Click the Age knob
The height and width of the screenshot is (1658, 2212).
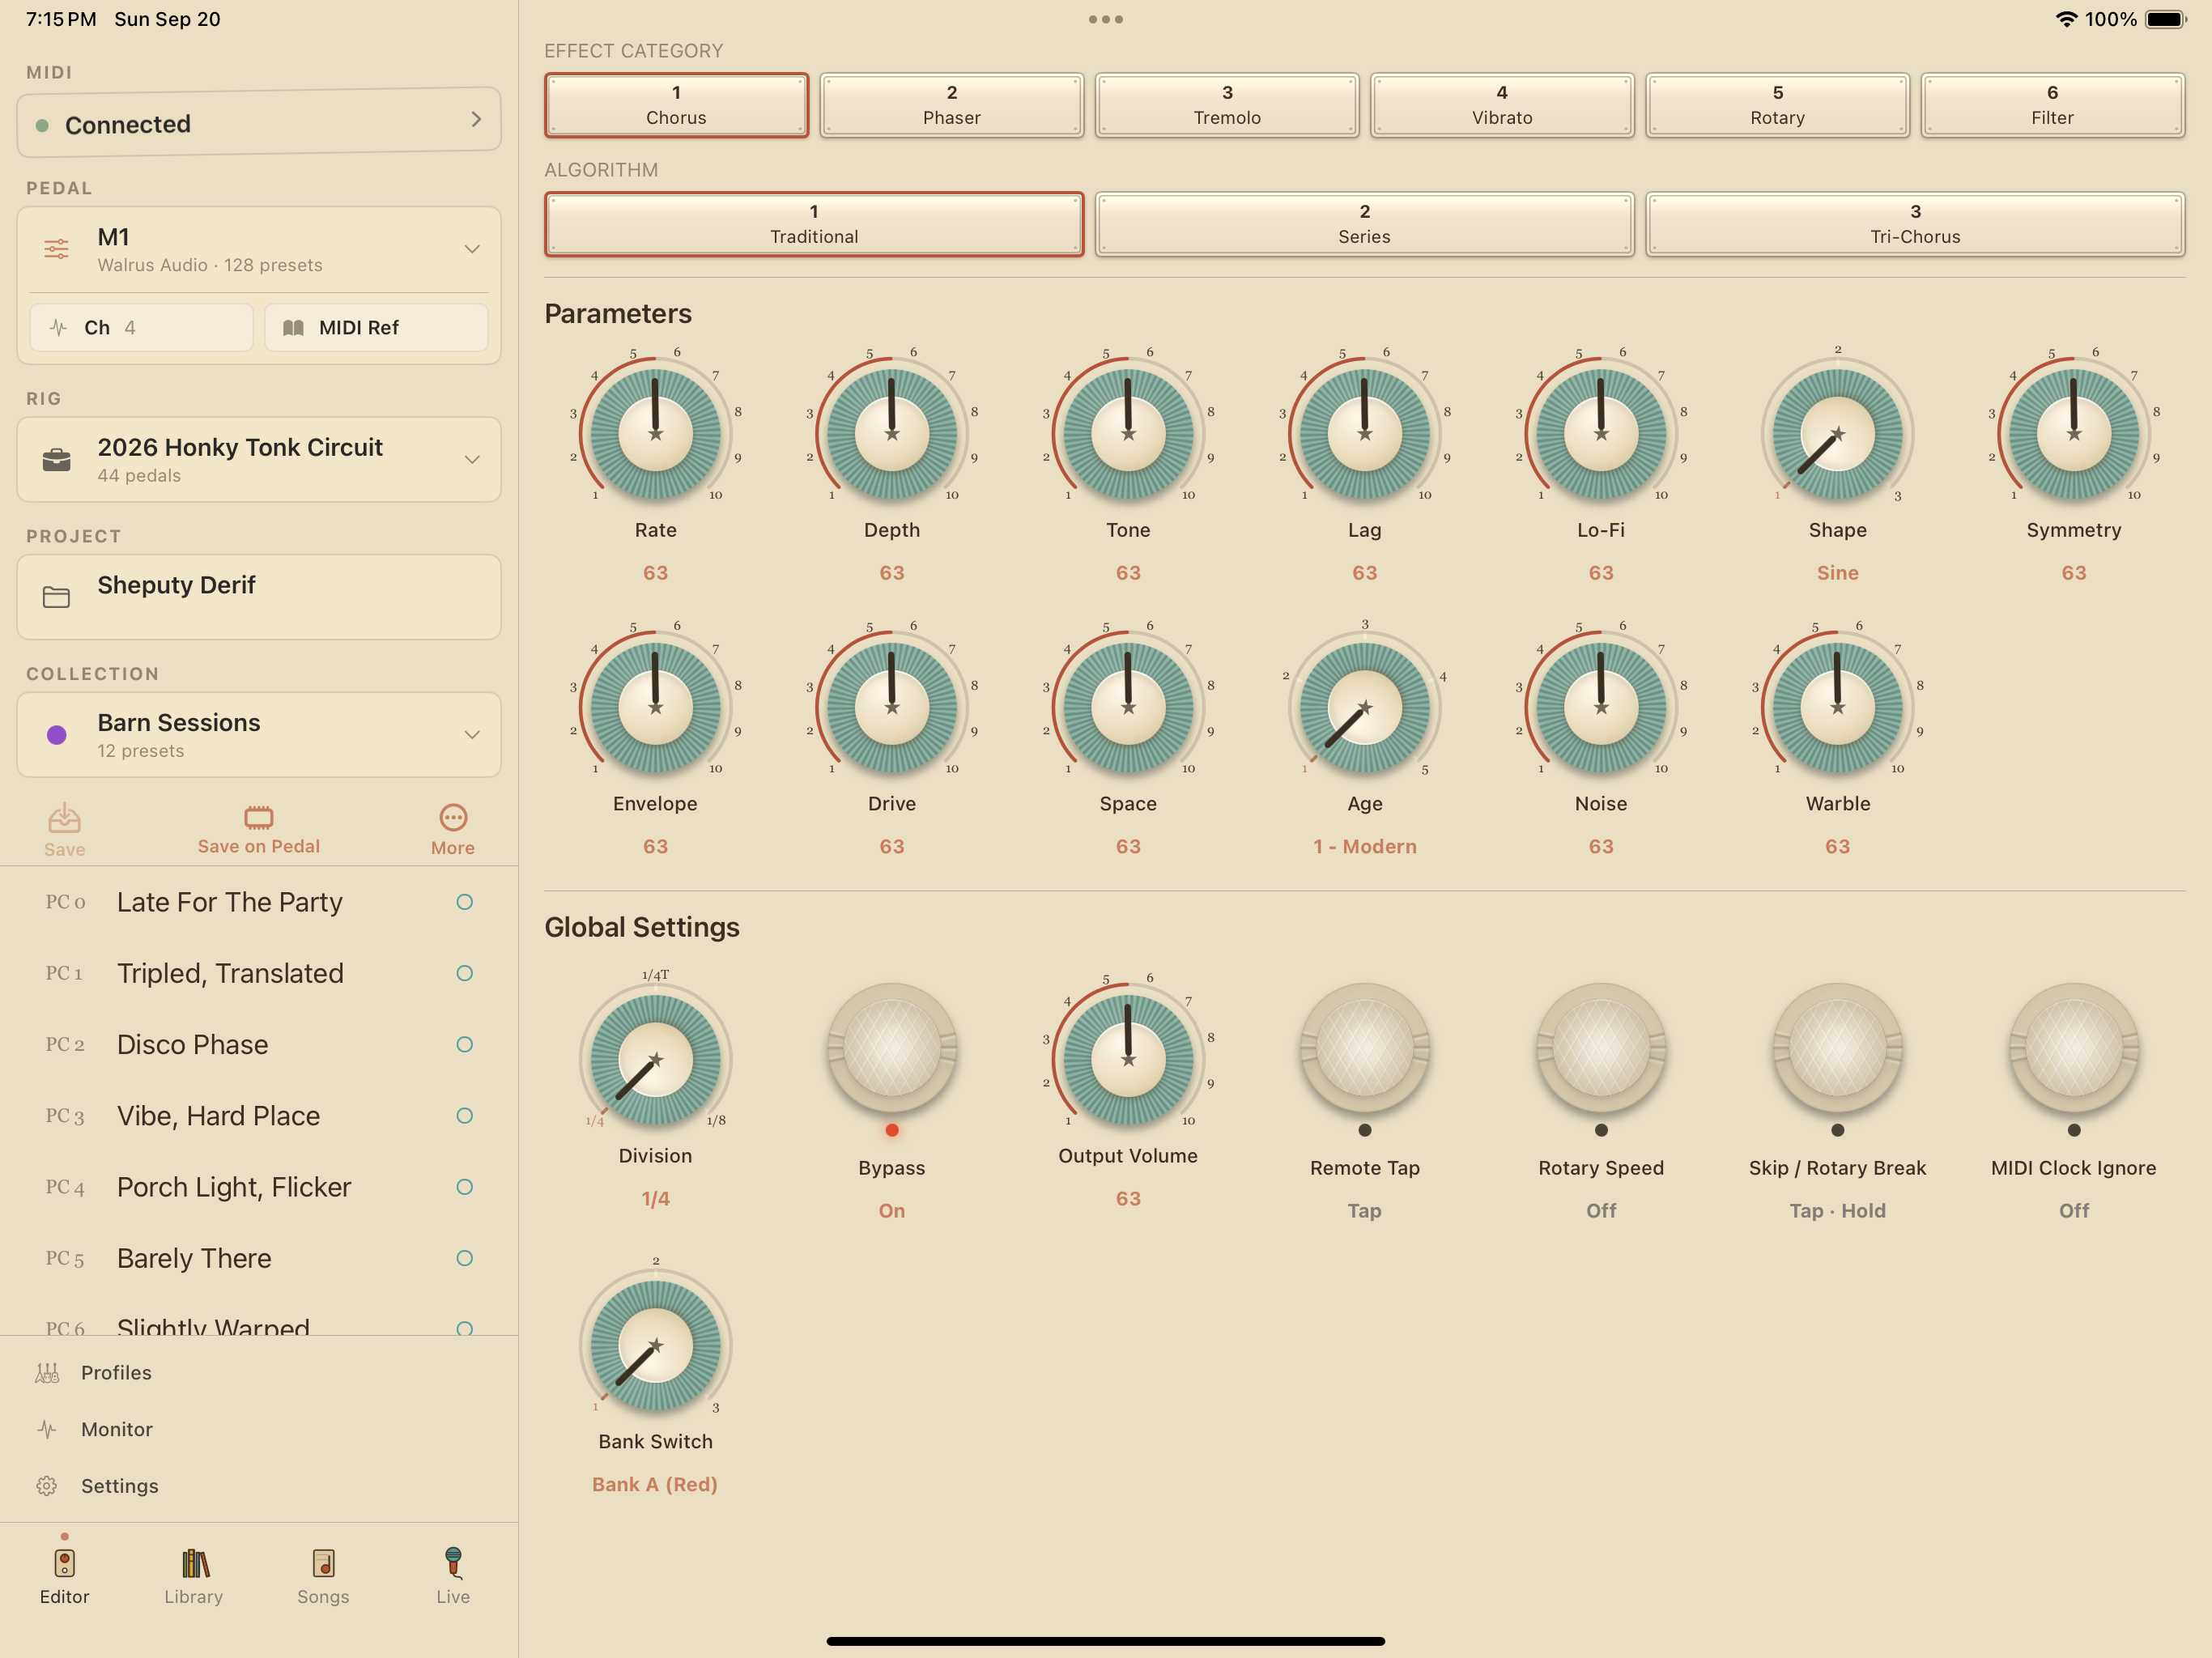[x=1365, y=708]
